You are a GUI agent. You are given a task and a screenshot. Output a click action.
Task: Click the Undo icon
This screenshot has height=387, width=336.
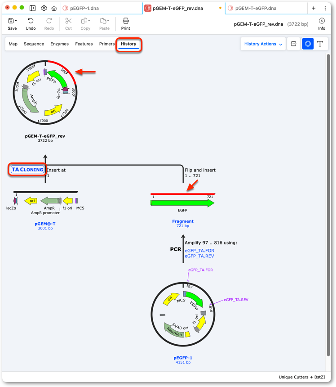(31, 21)
